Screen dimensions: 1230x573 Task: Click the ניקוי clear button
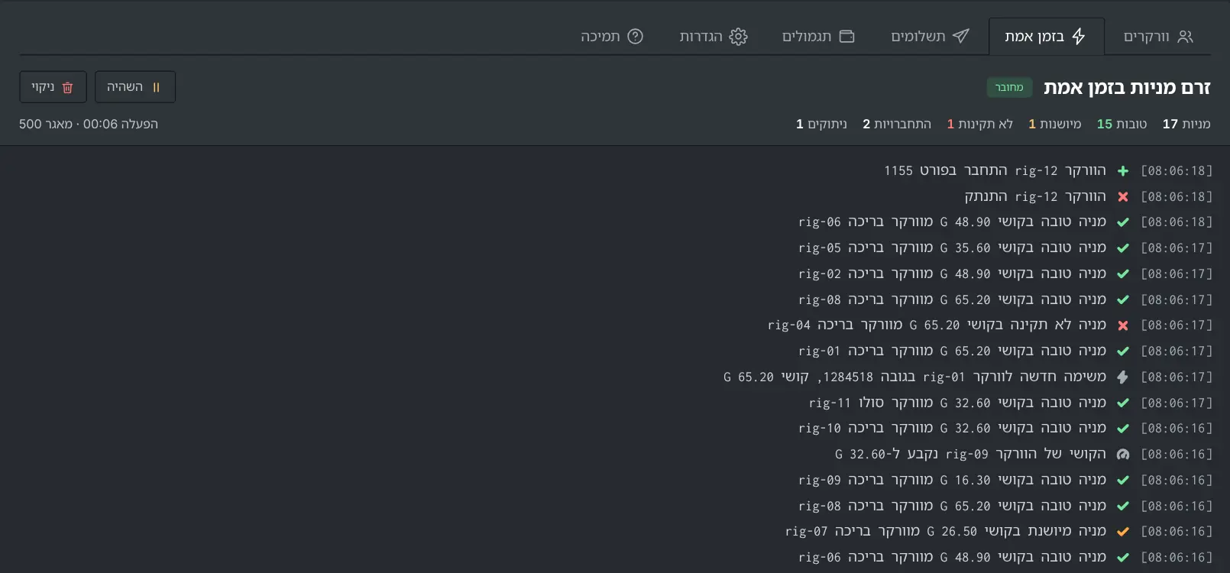pos(53,87)
